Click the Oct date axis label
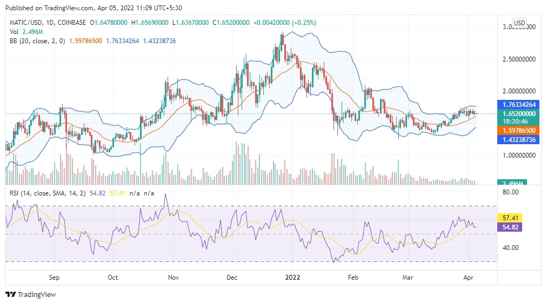This screenshot has width=547, height=304. pyautogui.click(x=112, y=278)
